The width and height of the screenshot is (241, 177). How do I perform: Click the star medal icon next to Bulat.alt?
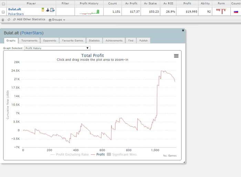coord(43,10)
